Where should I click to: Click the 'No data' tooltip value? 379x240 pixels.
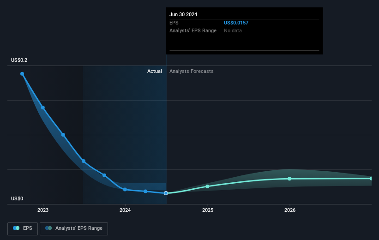click(233, 31)
